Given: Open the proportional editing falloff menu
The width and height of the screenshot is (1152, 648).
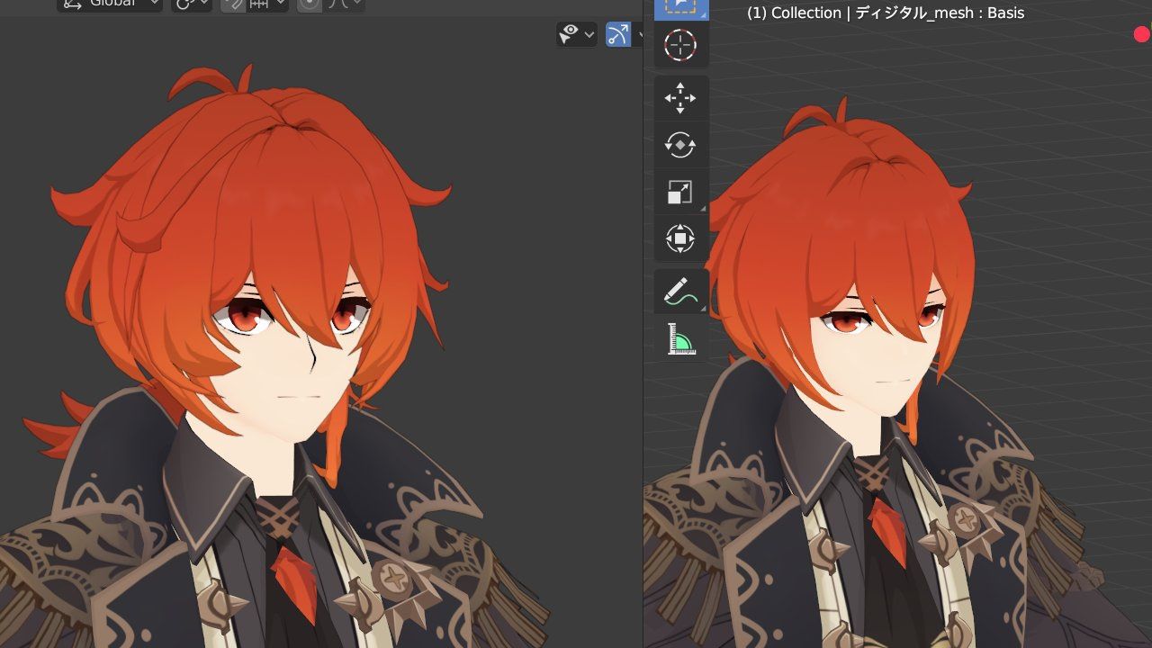Looking at the screenshot, I should 346,4.
